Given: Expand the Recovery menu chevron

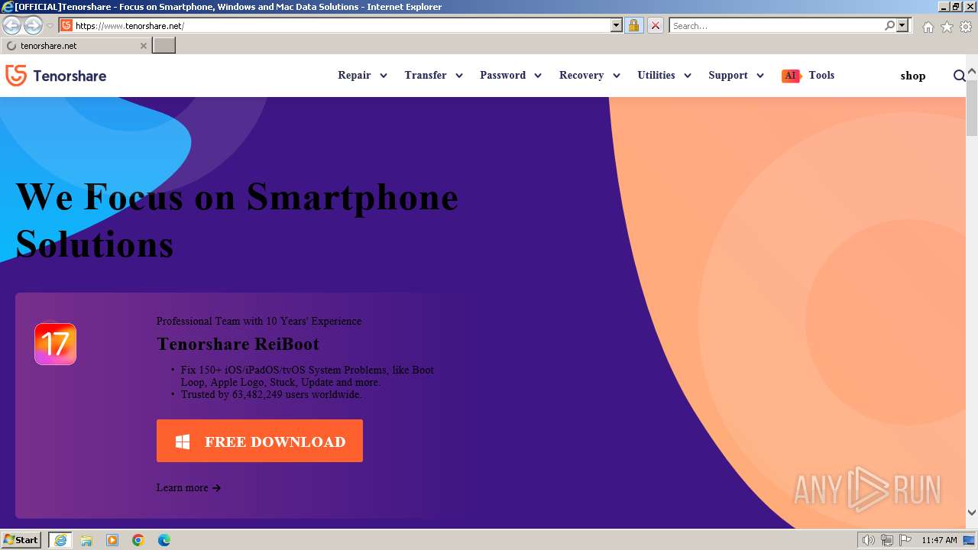Looking at the screenshot, I should (616, 76).
